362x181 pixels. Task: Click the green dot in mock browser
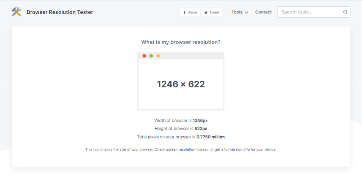click(x=151, y=56)
